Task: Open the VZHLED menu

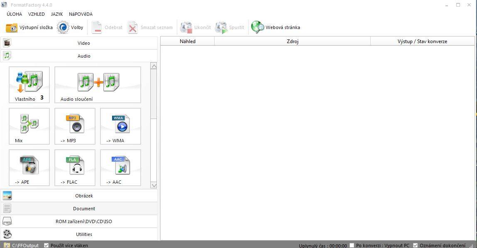Action: pos(37,14)
